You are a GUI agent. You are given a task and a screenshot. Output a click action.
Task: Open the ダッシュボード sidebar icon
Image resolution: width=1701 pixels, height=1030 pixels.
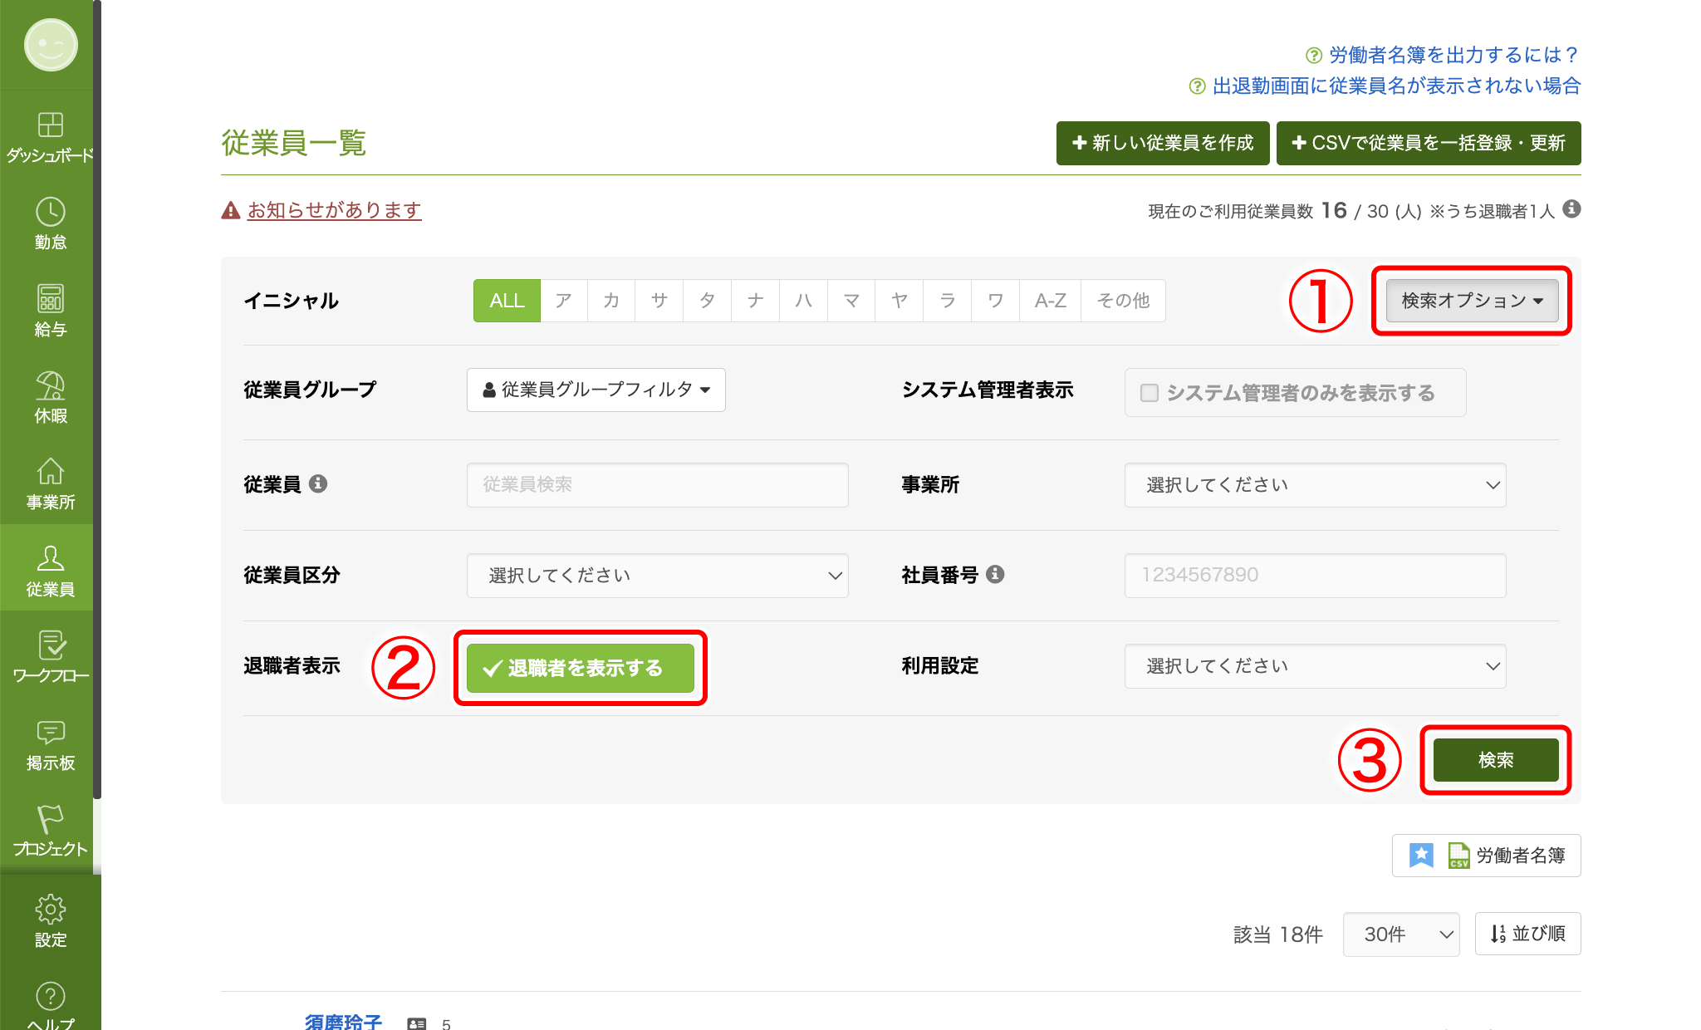[x=51, y=125]
